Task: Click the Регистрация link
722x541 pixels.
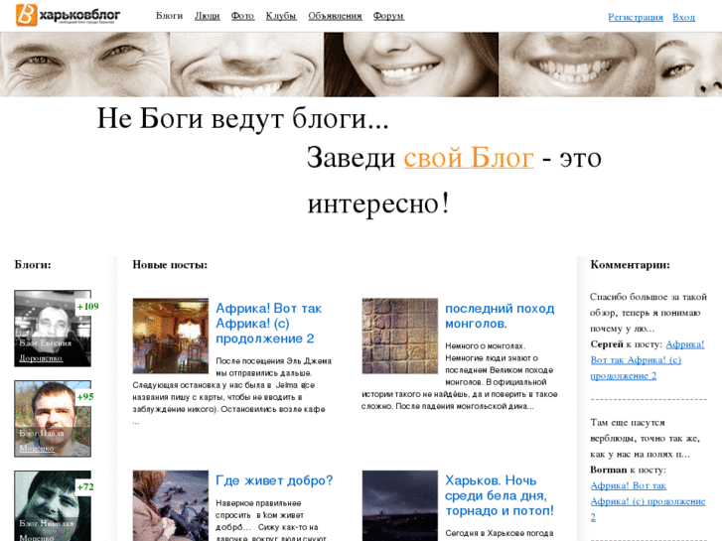Action: point(636,17)
